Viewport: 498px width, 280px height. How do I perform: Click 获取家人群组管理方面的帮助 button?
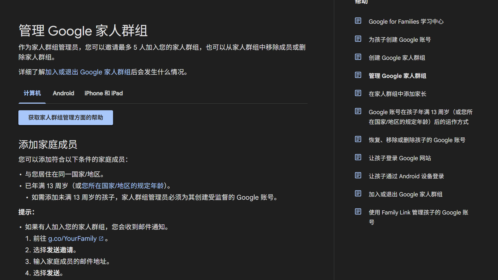(x=66, y=118)
